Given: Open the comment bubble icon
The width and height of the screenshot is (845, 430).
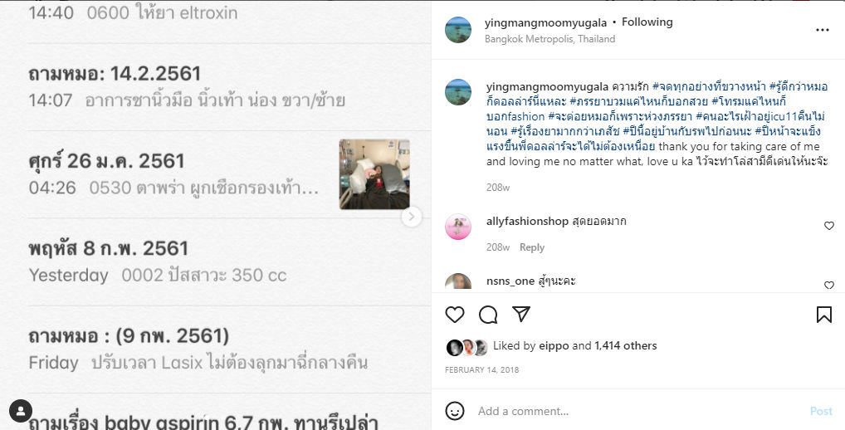Looking at the screenshot, I should coord(488,315).
